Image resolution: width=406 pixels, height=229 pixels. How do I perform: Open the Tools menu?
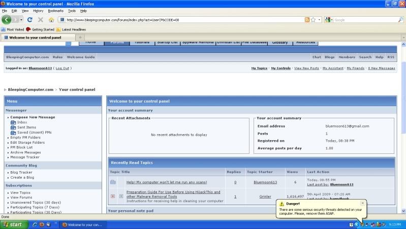click(x=72, y=11)
